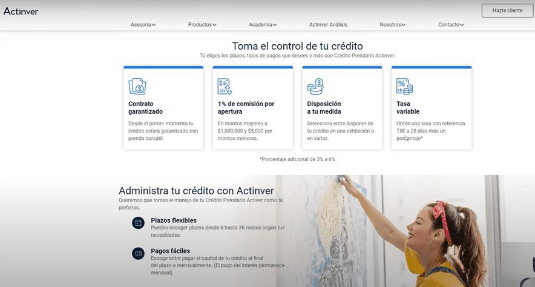Viewport: 535px width, 287px height.
Task: Click the Plazos flexibles heading
Action: pos(174,220)
